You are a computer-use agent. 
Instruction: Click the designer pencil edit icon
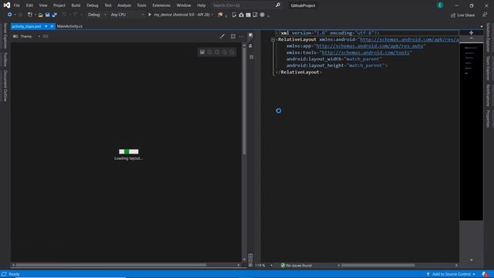[222, 36]
